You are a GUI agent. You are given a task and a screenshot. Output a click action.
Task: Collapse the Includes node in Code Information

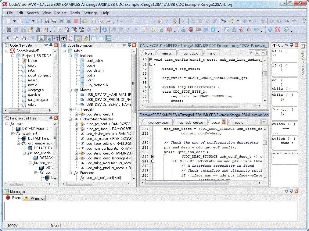click(x=70, y=56)
